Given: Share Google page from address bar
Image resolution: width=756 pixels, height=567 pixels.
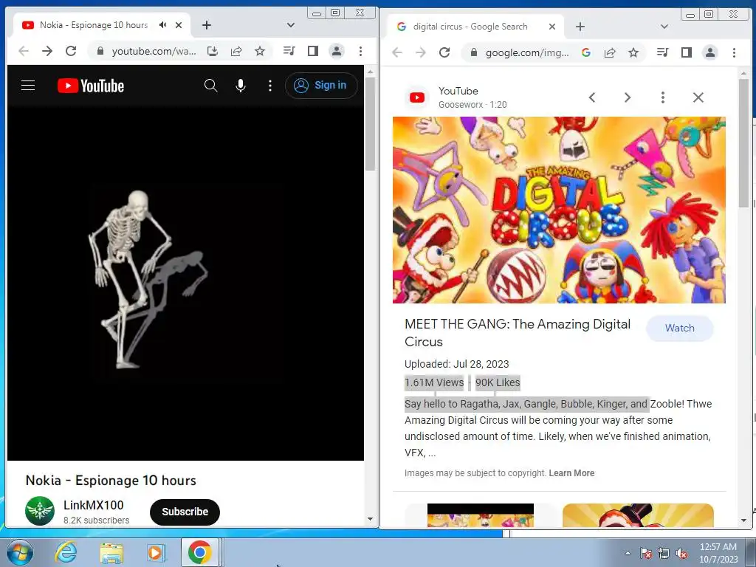Looking at the screenshot, I should 610,52.
